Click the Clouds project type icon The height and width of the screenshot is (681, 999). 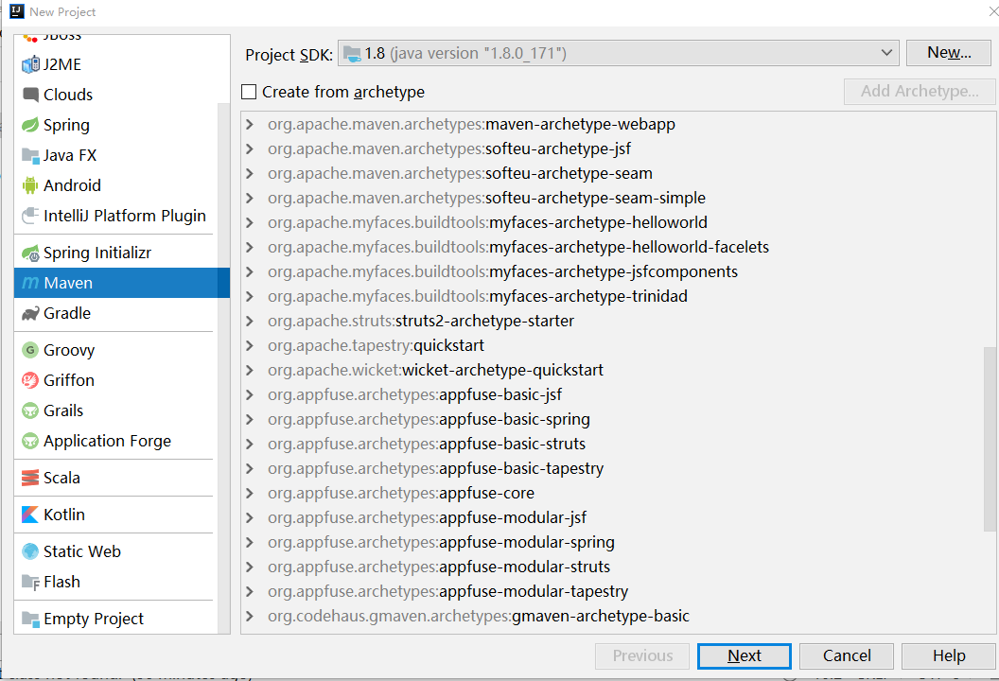30,95
